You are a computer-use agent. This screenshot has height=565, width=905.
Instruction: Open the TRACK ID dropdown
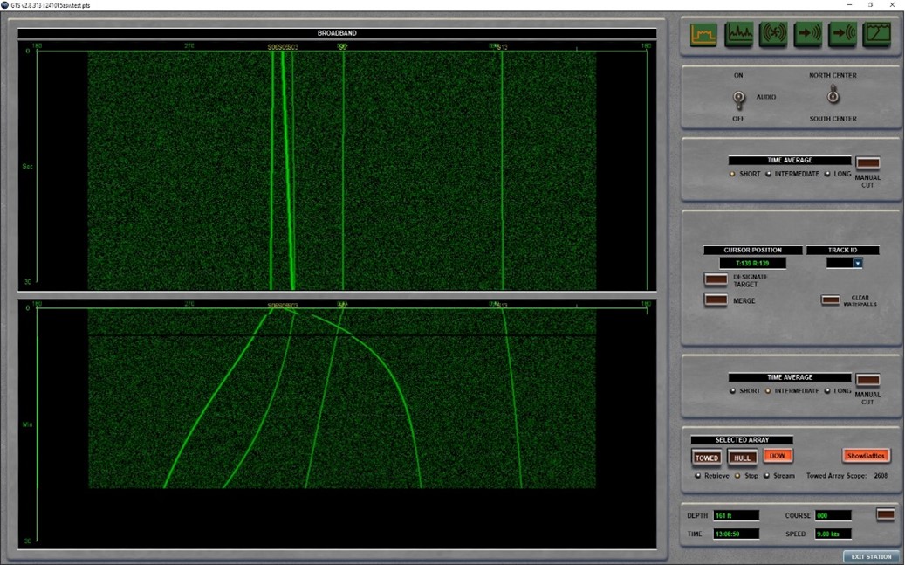pyautogui.click(x=858, y=264)
